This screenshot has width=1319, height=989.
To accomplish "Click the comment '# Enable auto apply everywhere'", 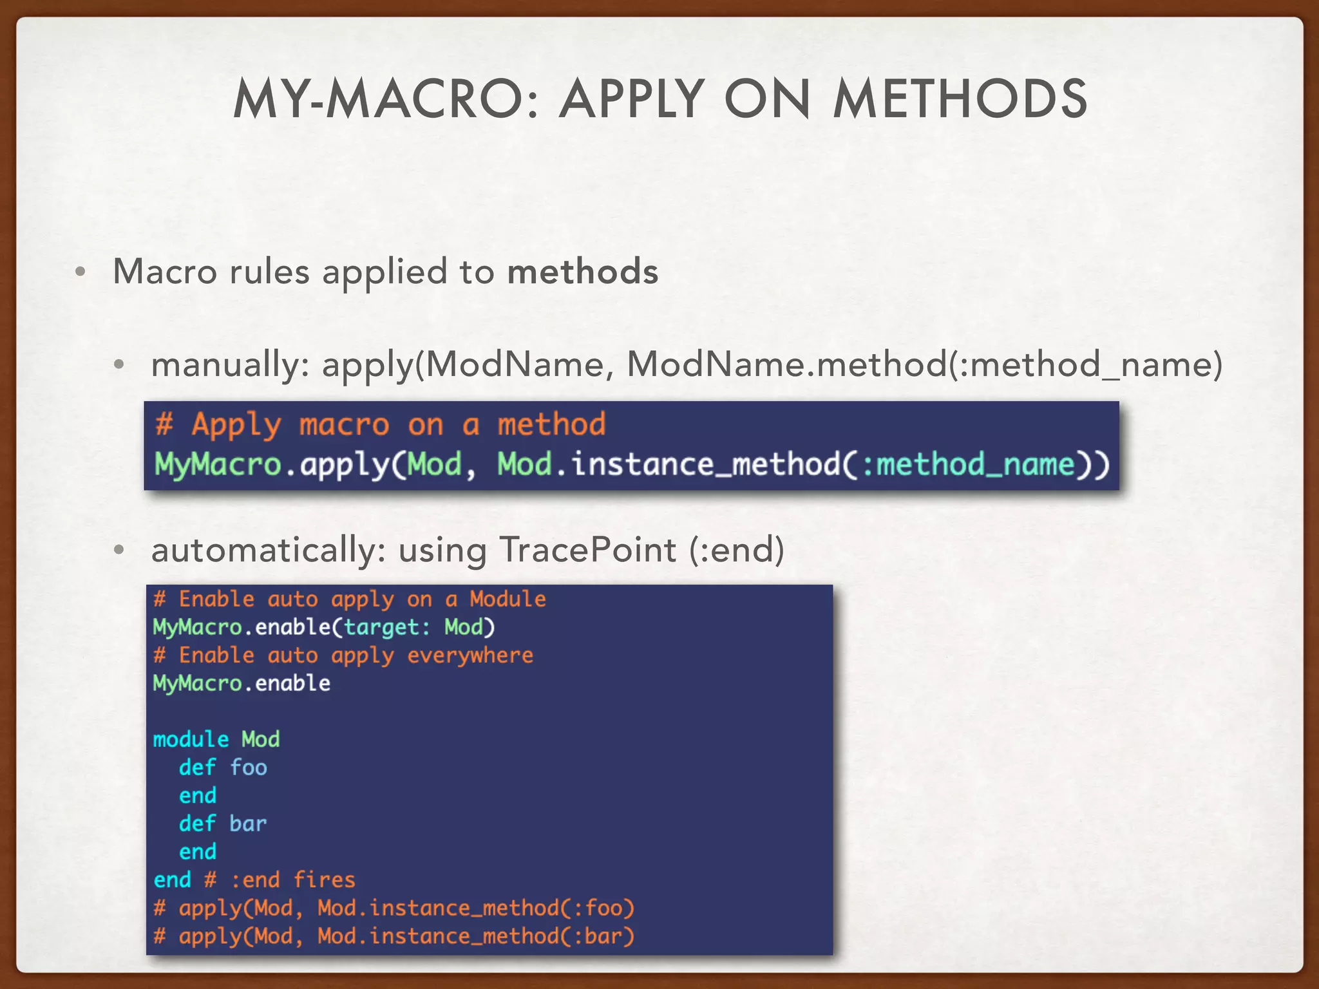I will coord(343,655).
